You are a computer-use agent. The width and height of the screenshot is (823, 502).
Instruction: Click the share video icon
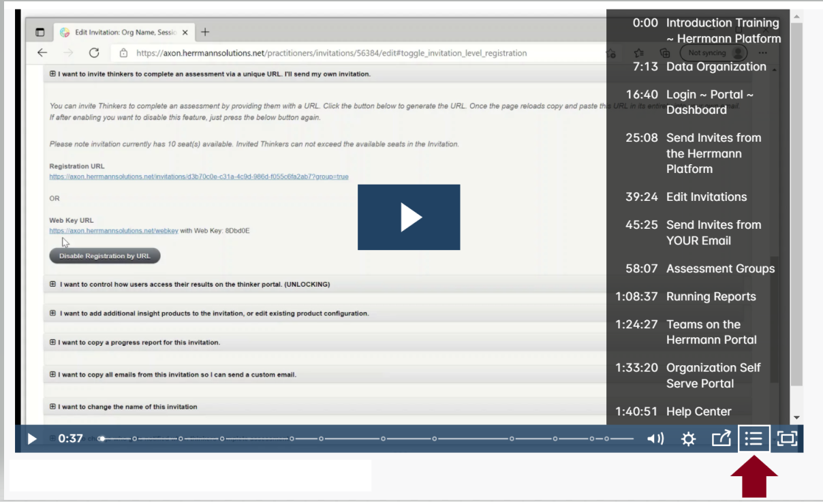point(721,439)
